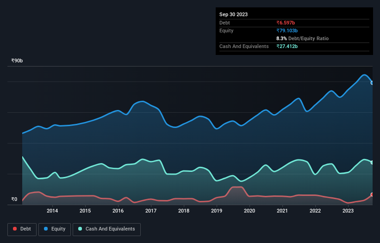Toggle Cash And Equivalents legend button
The width and height of the screenshot is (380, 243).
[x=106, y=229]
